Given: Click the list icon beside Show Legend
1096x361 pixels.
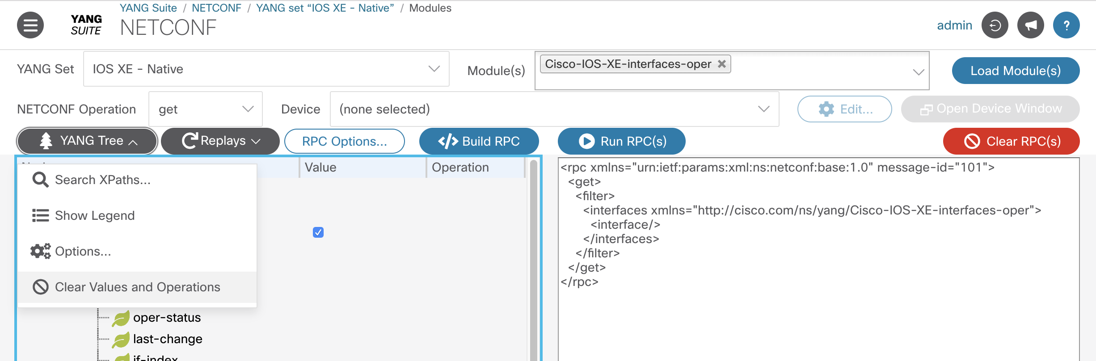Looking at the screenshot, I should click(41, 216).
